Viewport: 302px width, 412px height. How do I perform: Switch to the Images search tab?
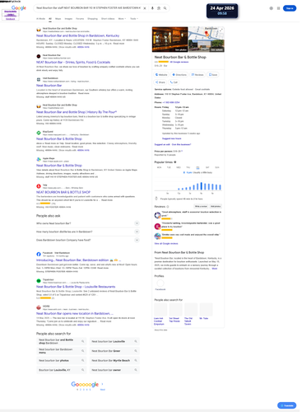[68, 19]
